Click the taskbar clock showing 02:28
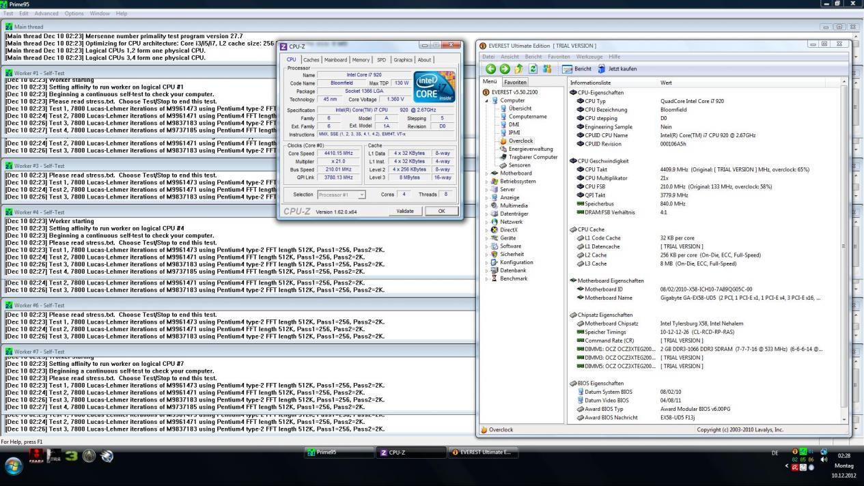The height and width of the screenshot is (486, 864). point(844,456)
